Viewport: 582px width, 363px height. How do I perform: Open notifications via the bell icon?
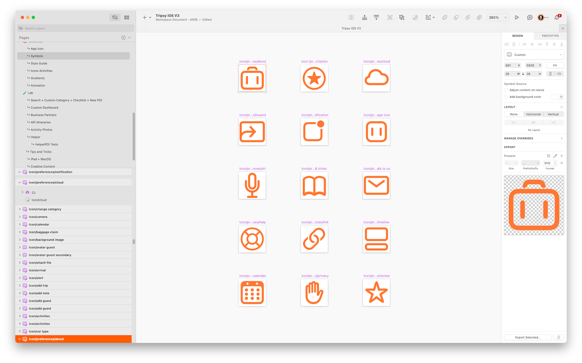[x=557, y=17]
